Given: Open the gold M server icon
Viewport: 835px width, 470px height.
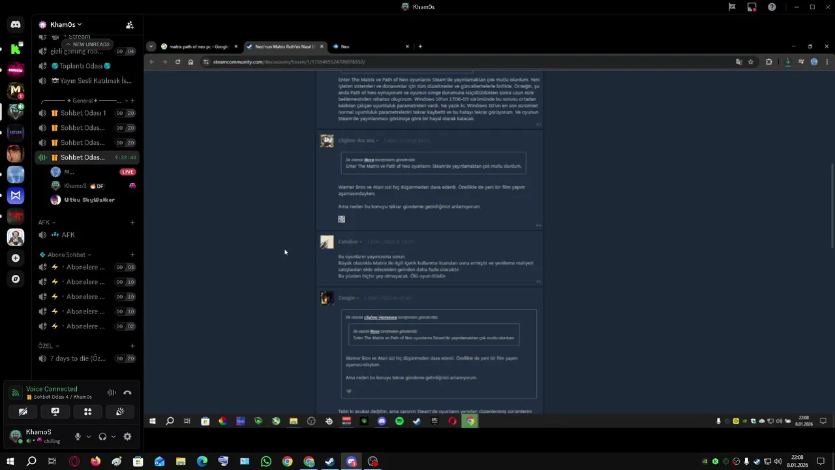Looking at the screenshot, I should (x=16, y=90).
